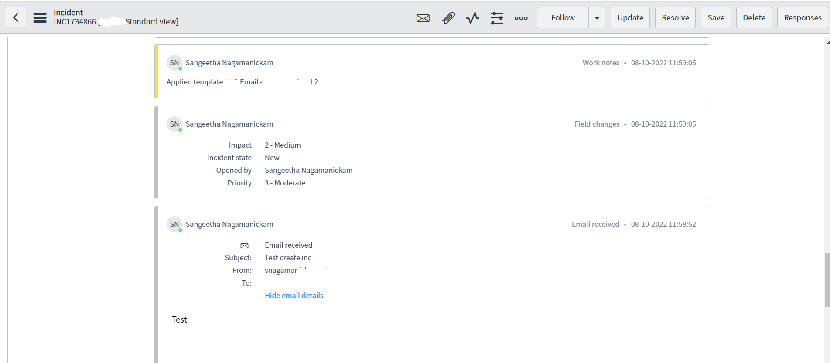Click timestamp 08-10-2022 11:58:52

[x=663, y=224]
